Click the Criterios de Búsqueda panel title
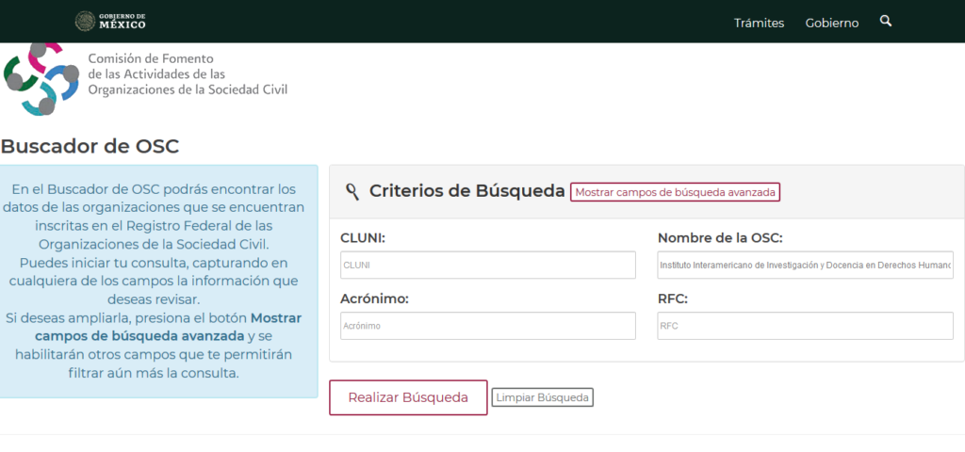965x452 pixels. pos(466,191)
